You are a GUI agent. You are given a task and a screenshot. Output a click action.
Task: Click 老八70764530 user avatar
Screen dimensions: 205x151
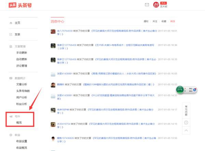coord(53,31)
